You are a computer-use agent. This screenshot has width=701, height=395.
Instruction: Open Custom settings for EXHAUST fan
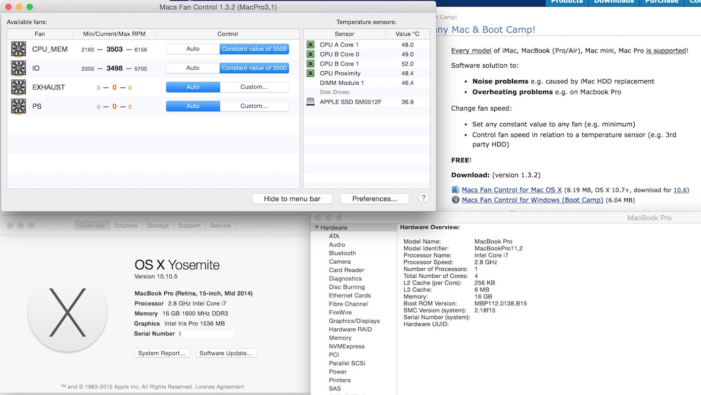coord(254,87)
